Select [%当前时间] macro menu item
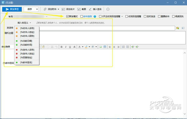This screenshot has height=119, width=187. 27,45
